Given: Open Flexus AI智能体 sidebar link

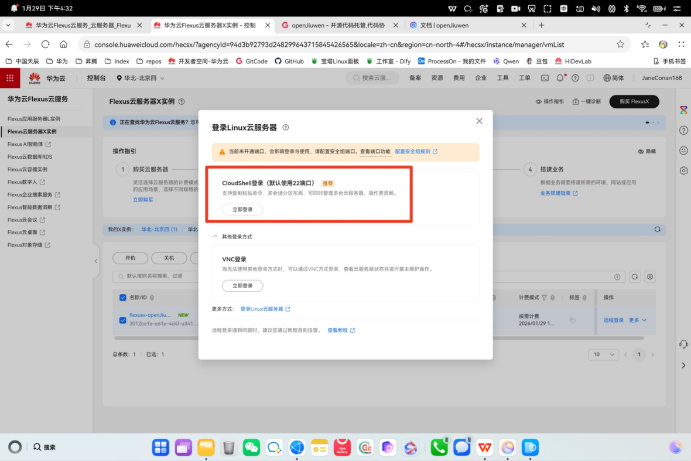Looking at the screenshot, I should click(x=29, y=144).
